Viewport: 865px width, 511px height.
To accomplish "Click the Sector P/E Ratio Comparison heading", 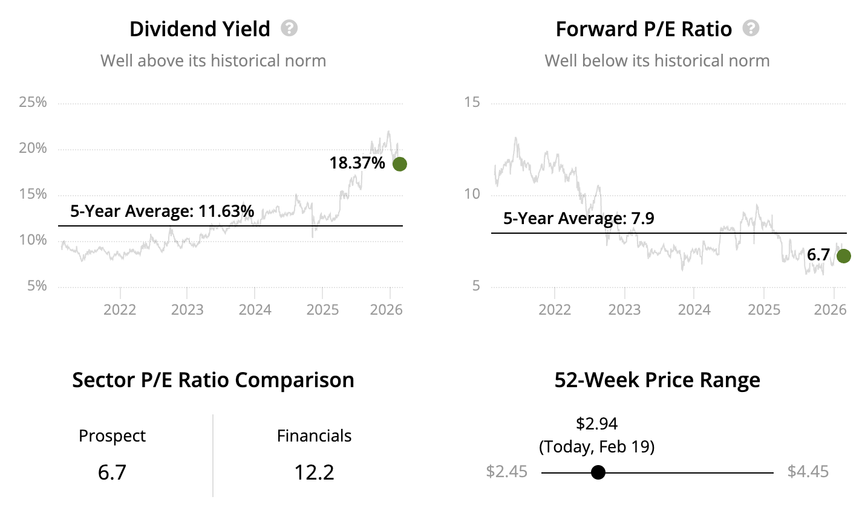I will (x=213, y=380).
